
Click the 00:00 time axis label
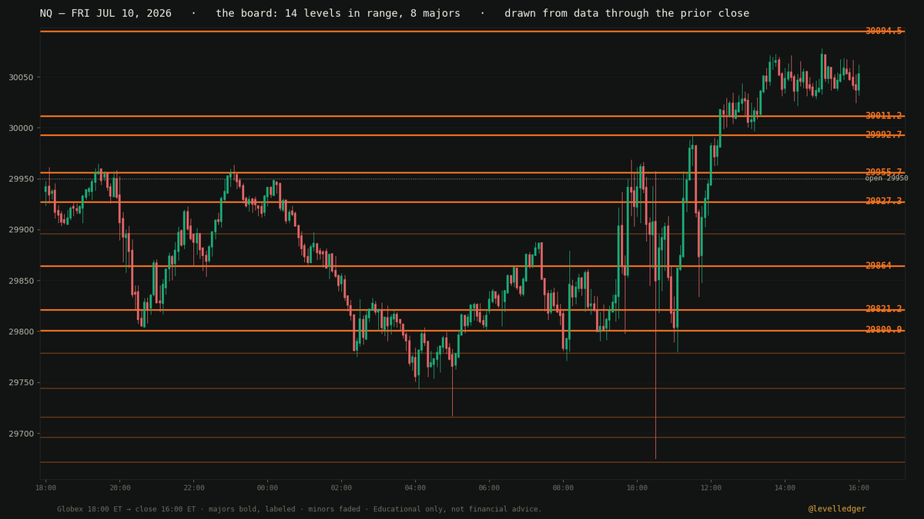click(267, 487)
